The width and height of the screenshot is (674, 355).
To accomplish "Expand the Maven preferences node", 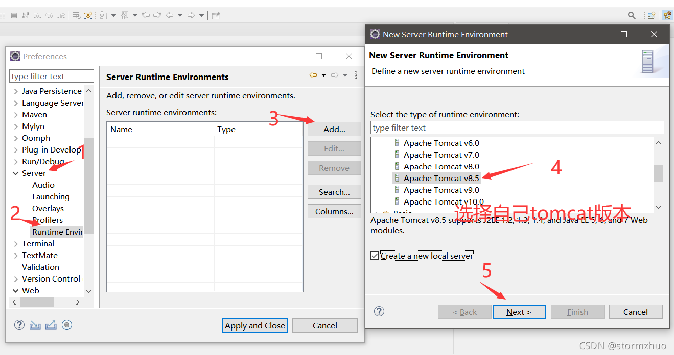I will point(16,115).
